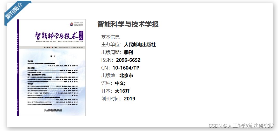Click the 目次 heading on cover

pyautogui.click(x=53, y=56)
